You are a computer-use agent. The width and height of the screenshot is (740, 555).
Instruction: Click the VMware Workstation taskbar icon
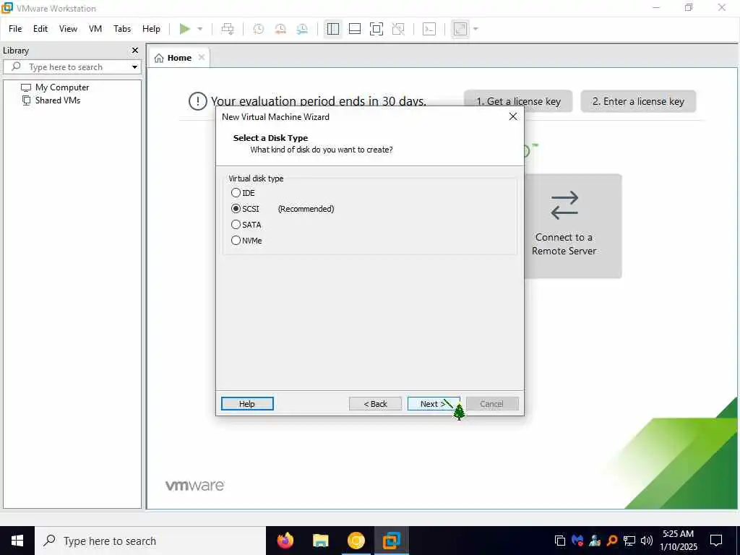tap(391, 541)
